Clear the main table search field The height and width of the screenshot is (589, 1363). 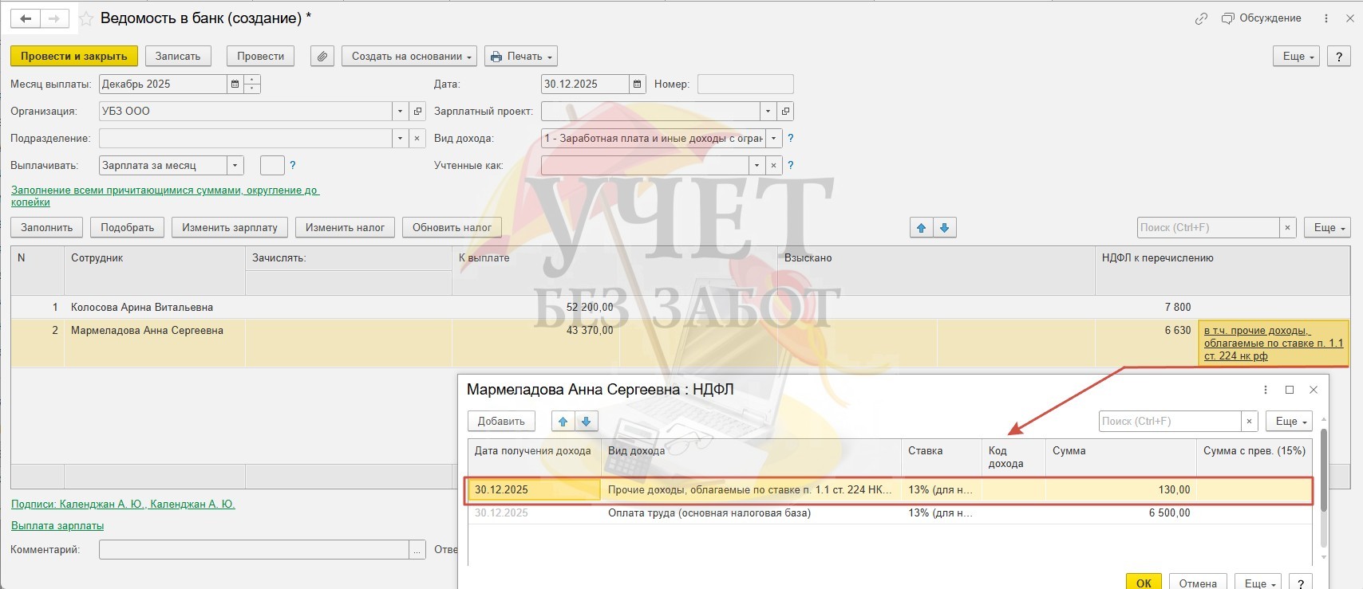coord(1287,228)
